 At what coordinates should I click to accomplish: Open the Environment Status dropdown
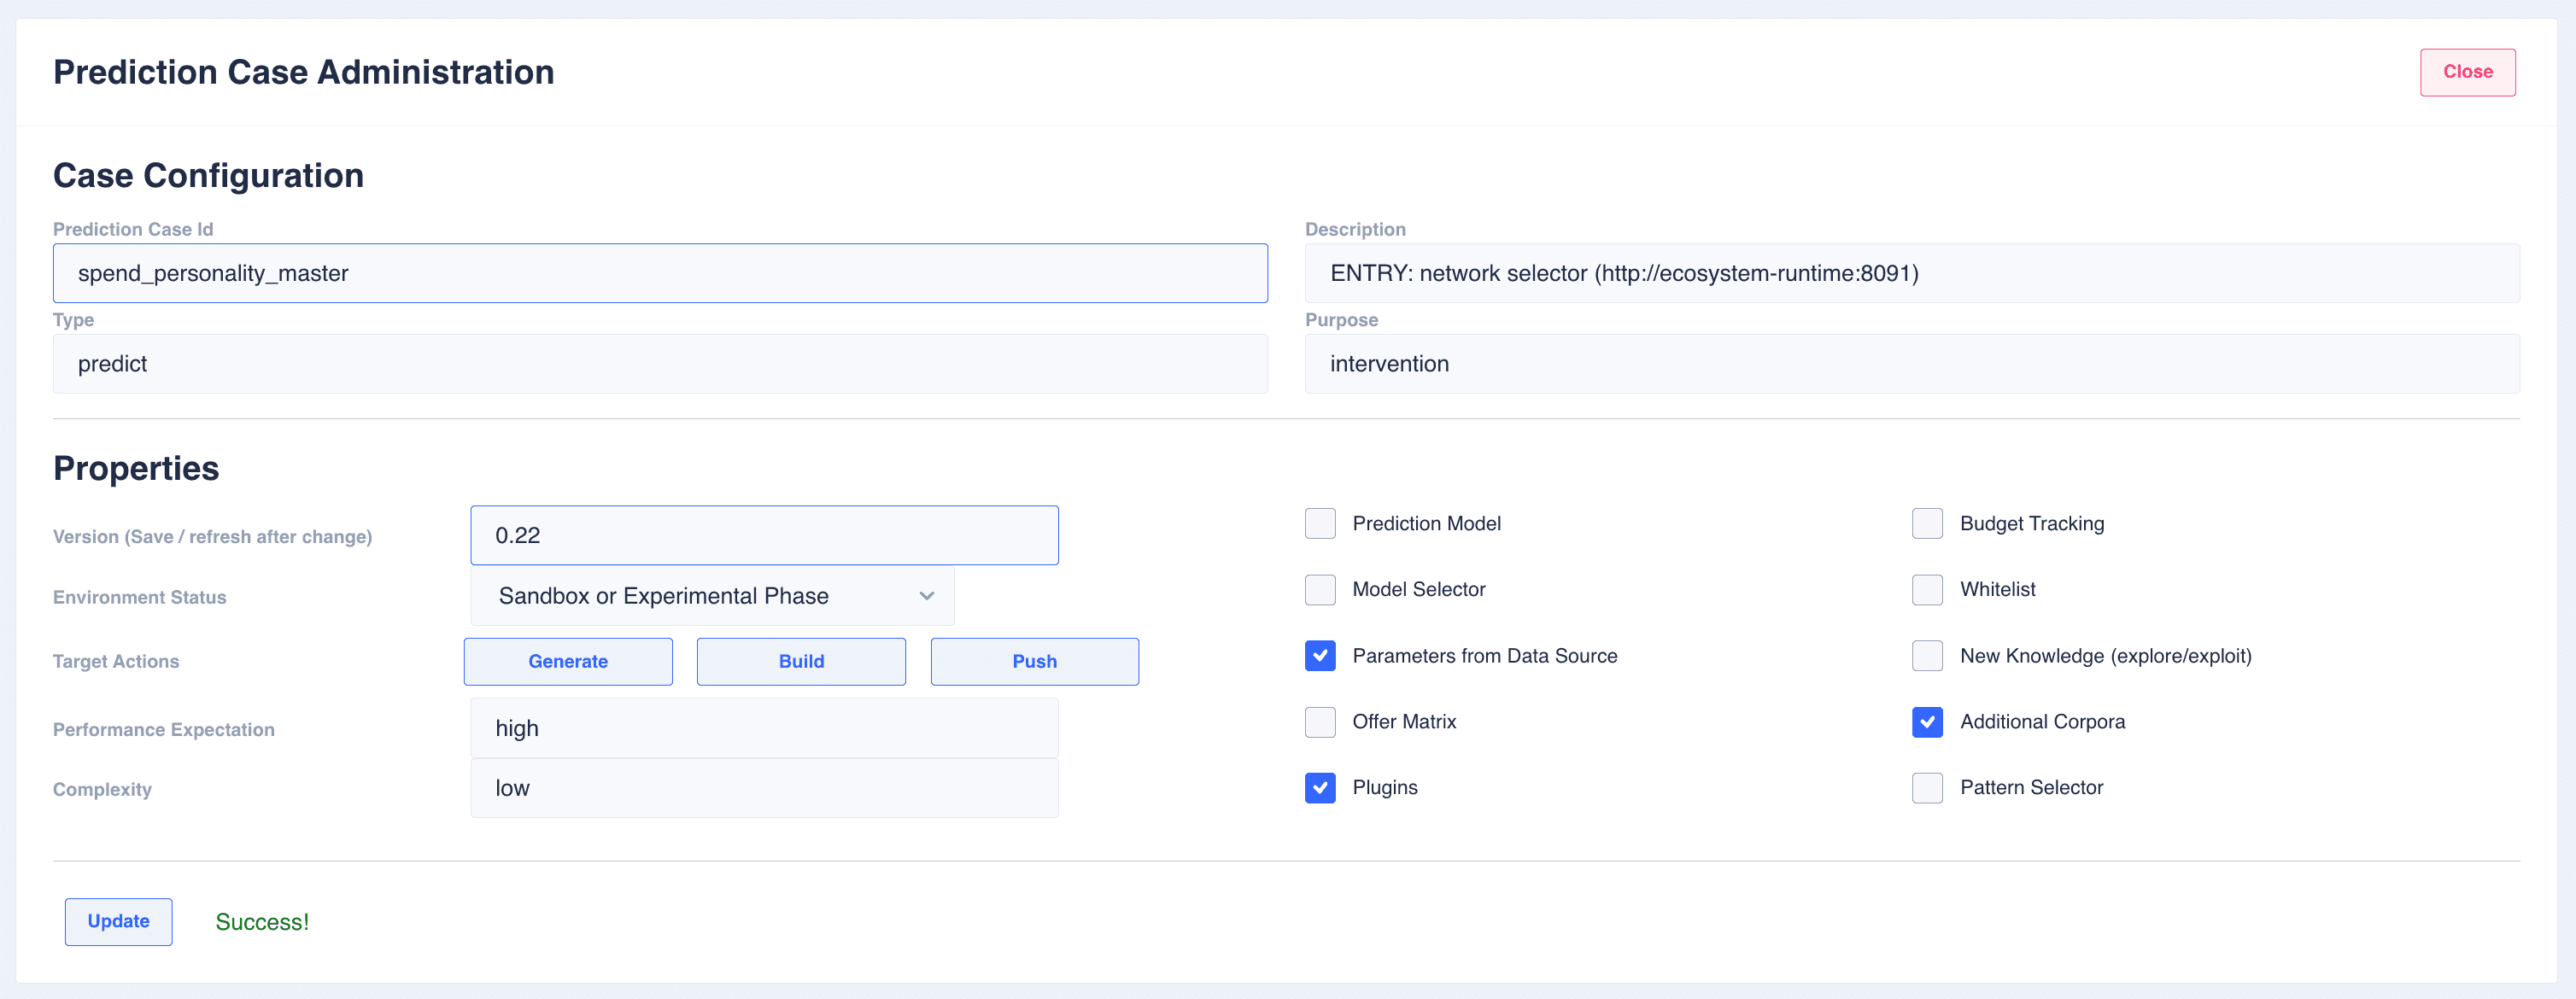(x=712, y=596)
